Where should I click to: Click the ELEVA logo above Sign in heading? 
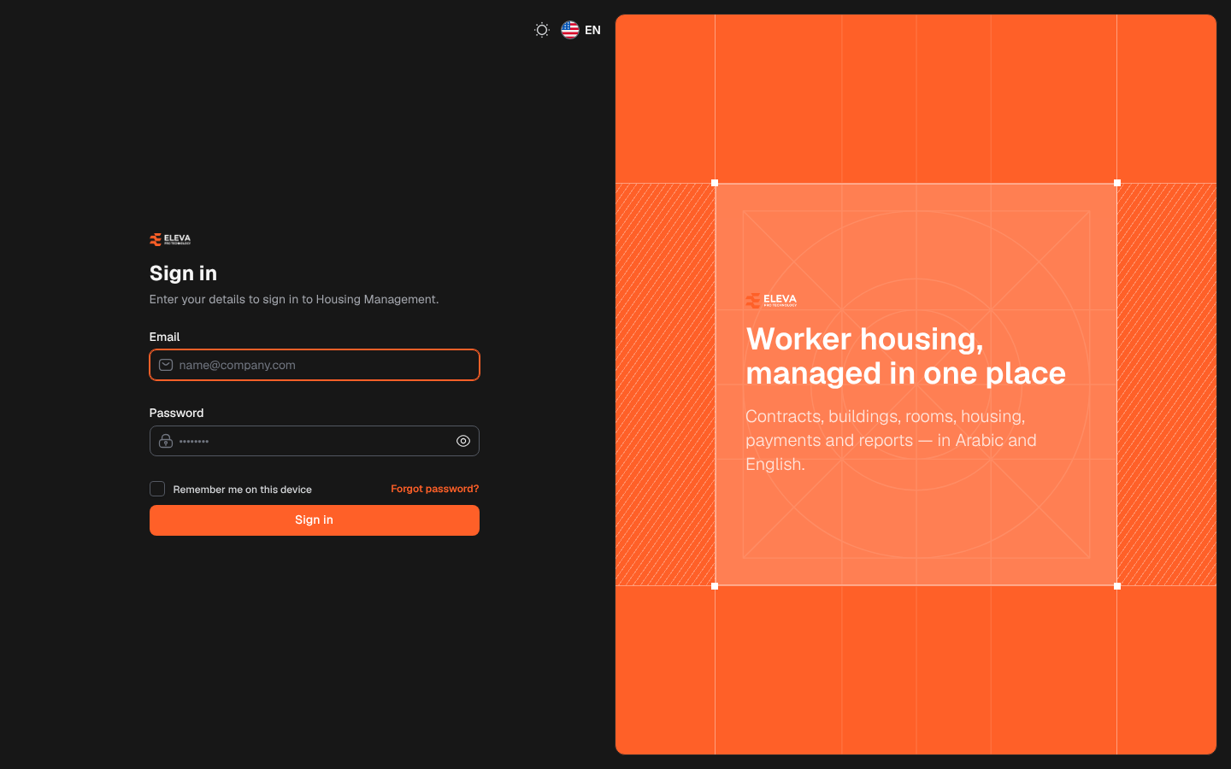(x=170, y=239)
